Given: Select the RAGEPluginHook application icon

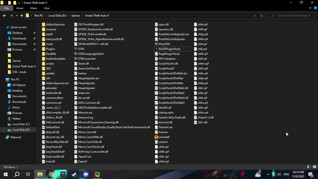Looking at the screenshot, I should click(x=156, y=49).
